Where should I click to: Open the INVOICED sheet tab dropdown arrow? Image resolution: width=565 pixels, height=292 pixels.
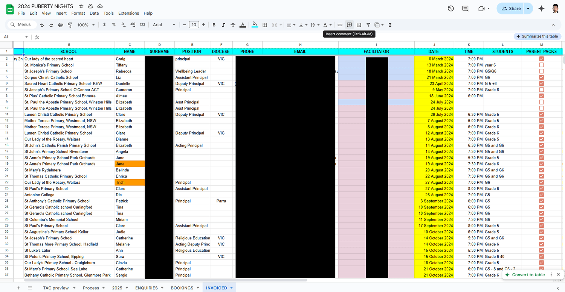(231, 288)
